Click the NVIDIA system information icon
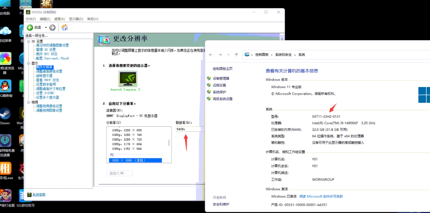This screenshot has height=213, width=430. pos(29,195)
